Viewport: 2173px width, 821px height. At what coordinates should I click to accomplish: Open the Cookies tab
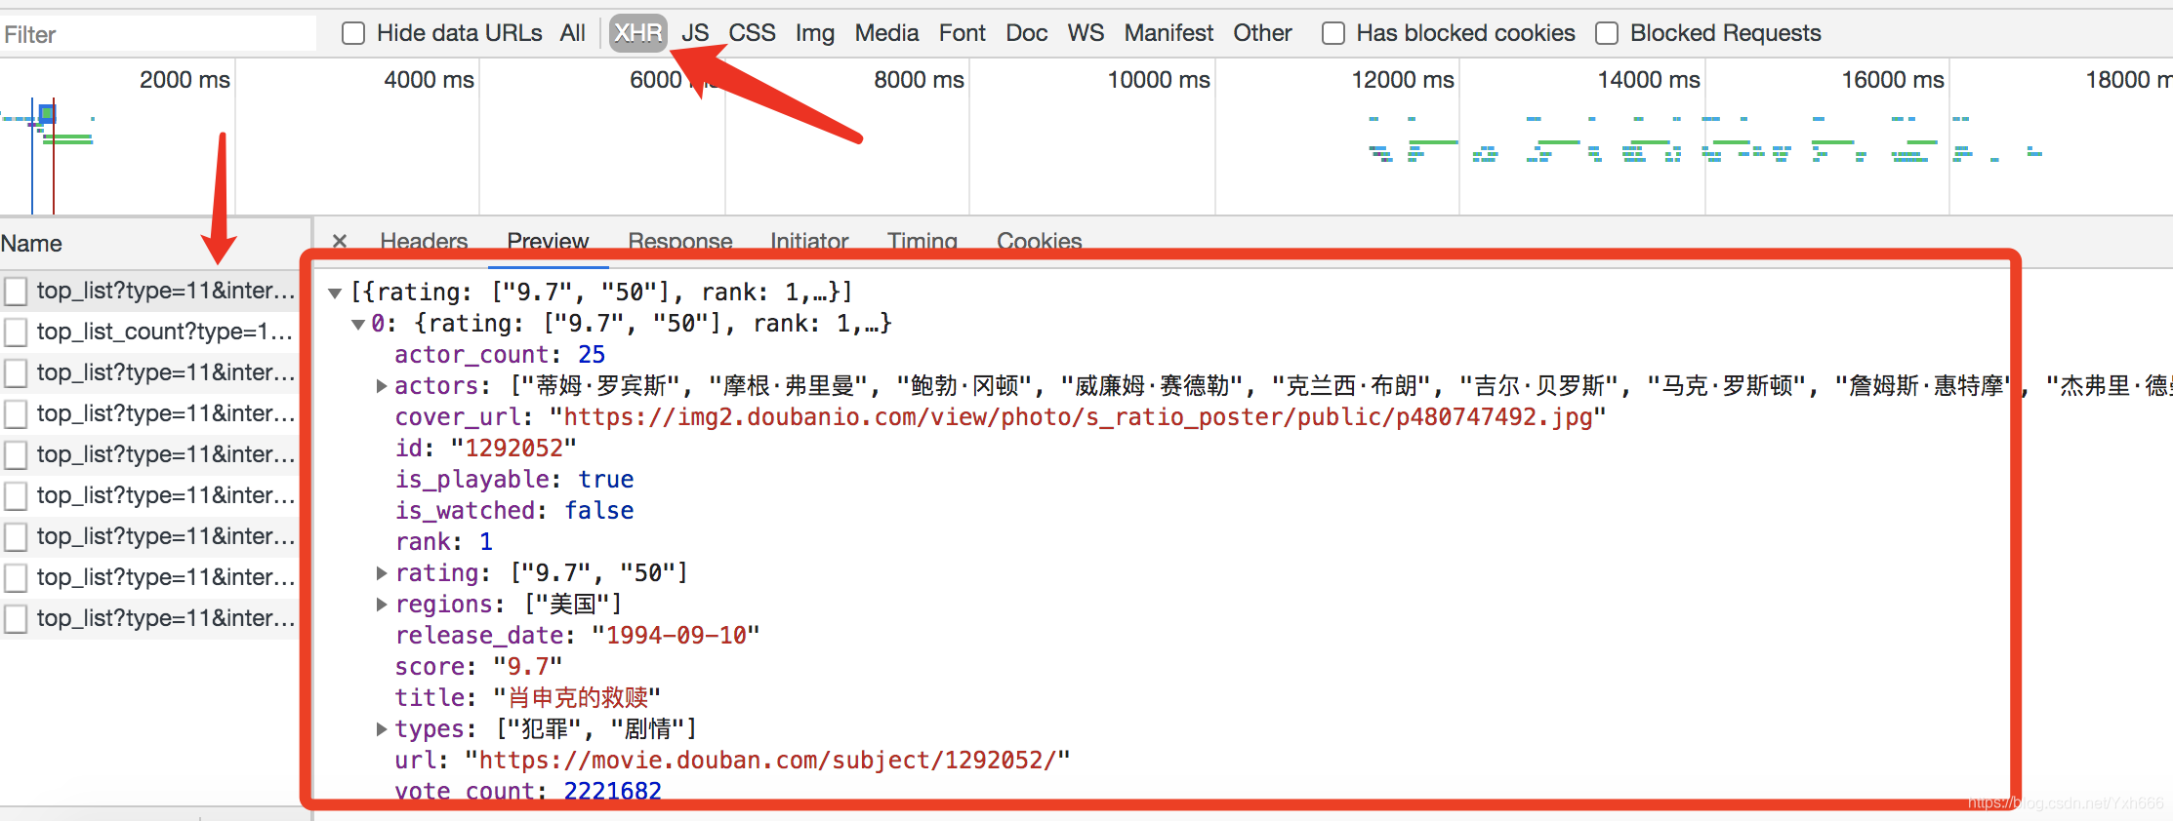tap(1039, 241)
